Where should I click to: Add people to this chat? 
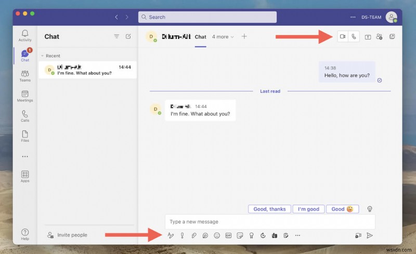pyautogui.click(x=380, y=37)
